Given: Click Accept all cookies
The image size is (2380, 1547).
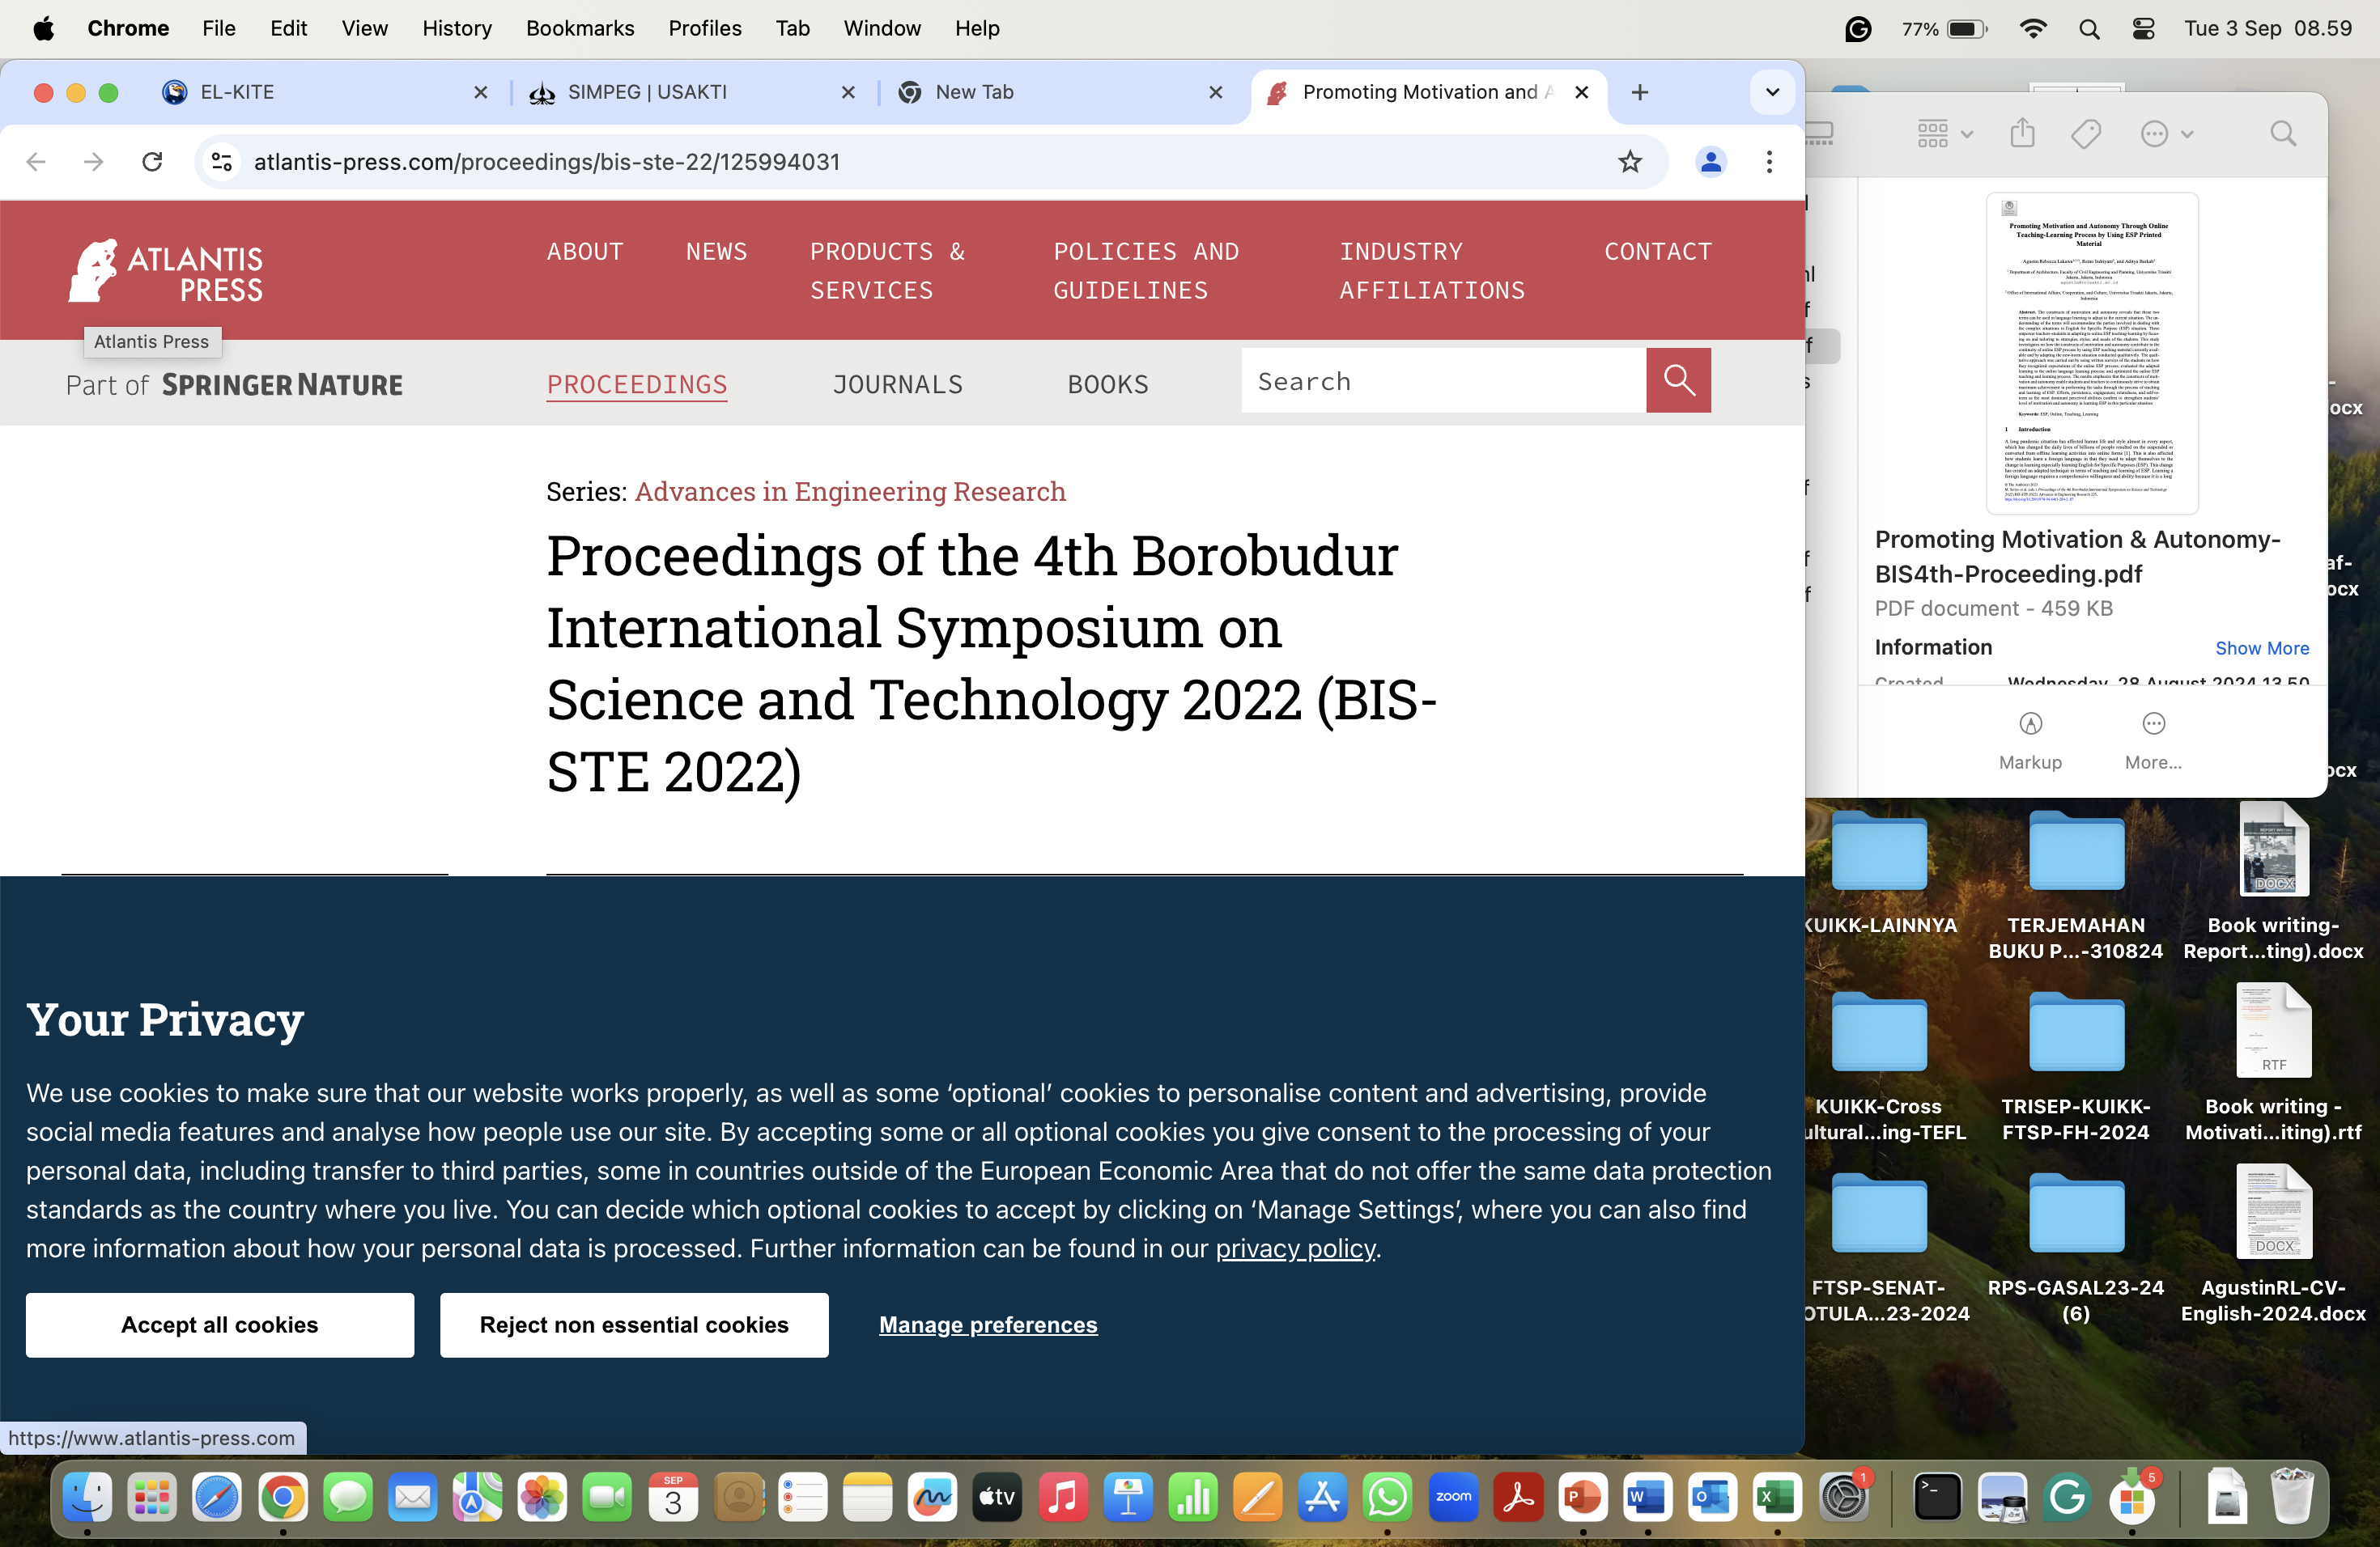Looking at the screenshot, I should 220,1324.
